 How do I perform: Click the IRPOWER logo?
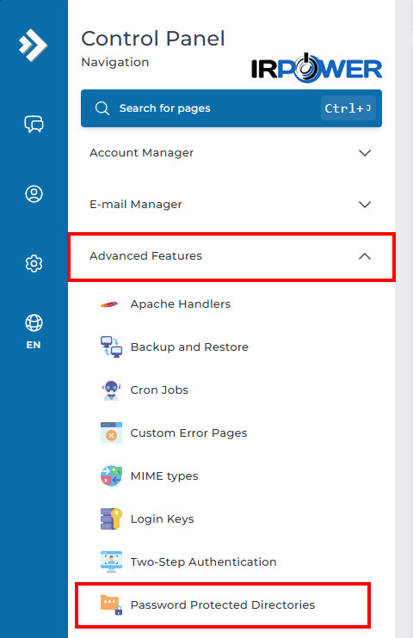point(317,68)
